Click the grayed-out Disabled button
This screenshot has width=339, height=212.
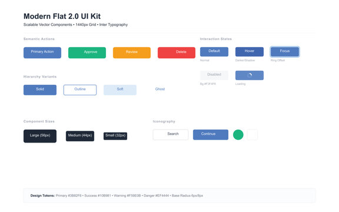(214, 75)
